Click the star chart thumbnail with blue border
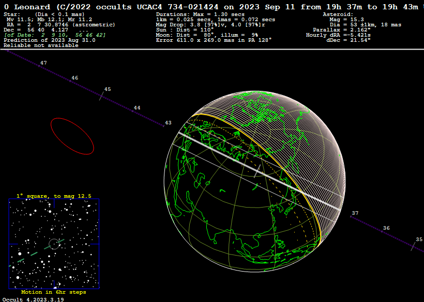Image resolution: width=424 pixels, height=302 pixels. click(x=54, y=244)
